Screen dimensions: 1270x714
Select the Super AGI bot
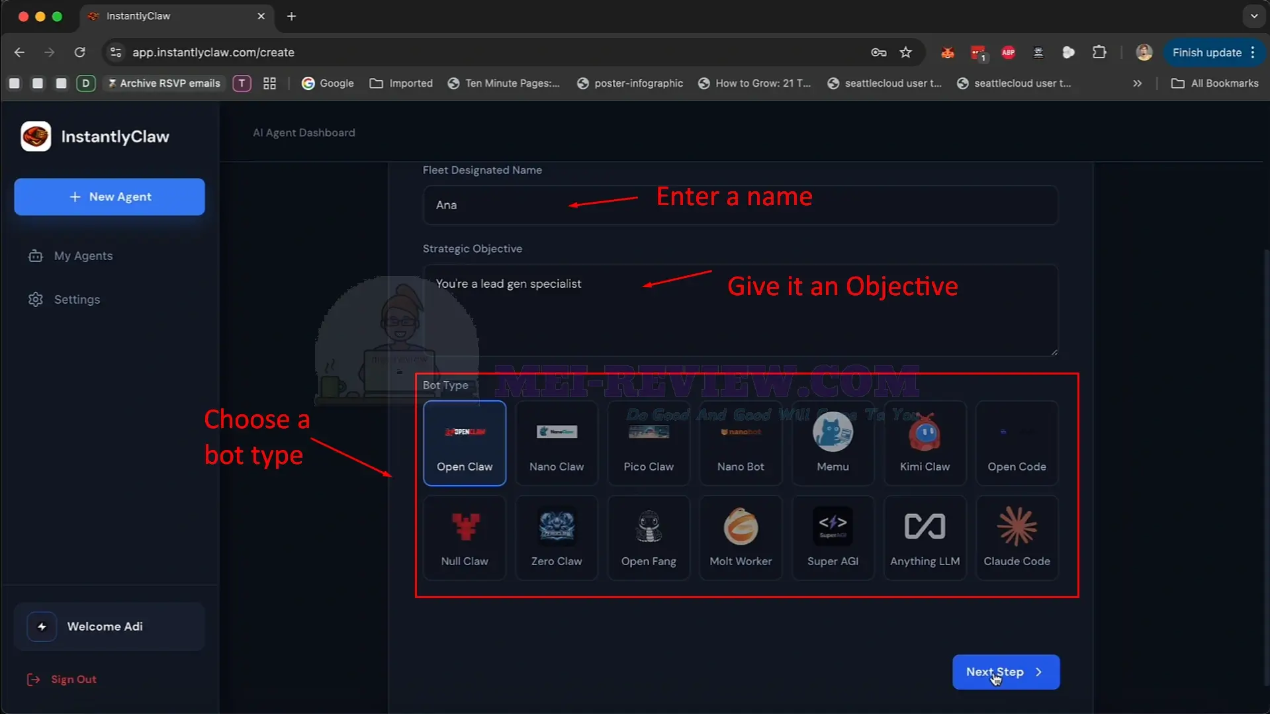tap(833, 537)
